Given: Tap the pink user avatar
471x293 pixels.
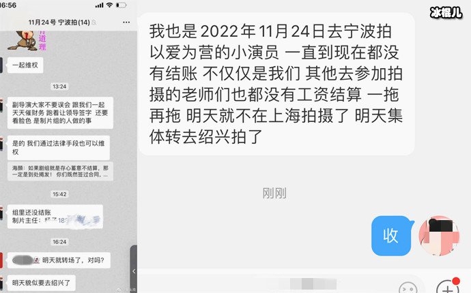Looking at the screenshot, I should click(439, 236).
